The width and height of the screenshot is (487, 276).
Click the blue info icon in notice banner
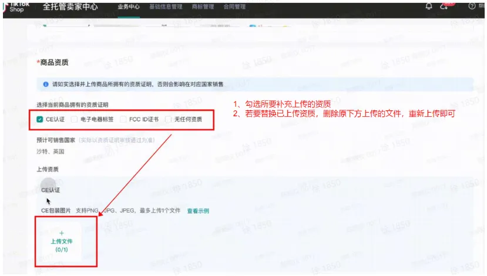click(46, 84)
